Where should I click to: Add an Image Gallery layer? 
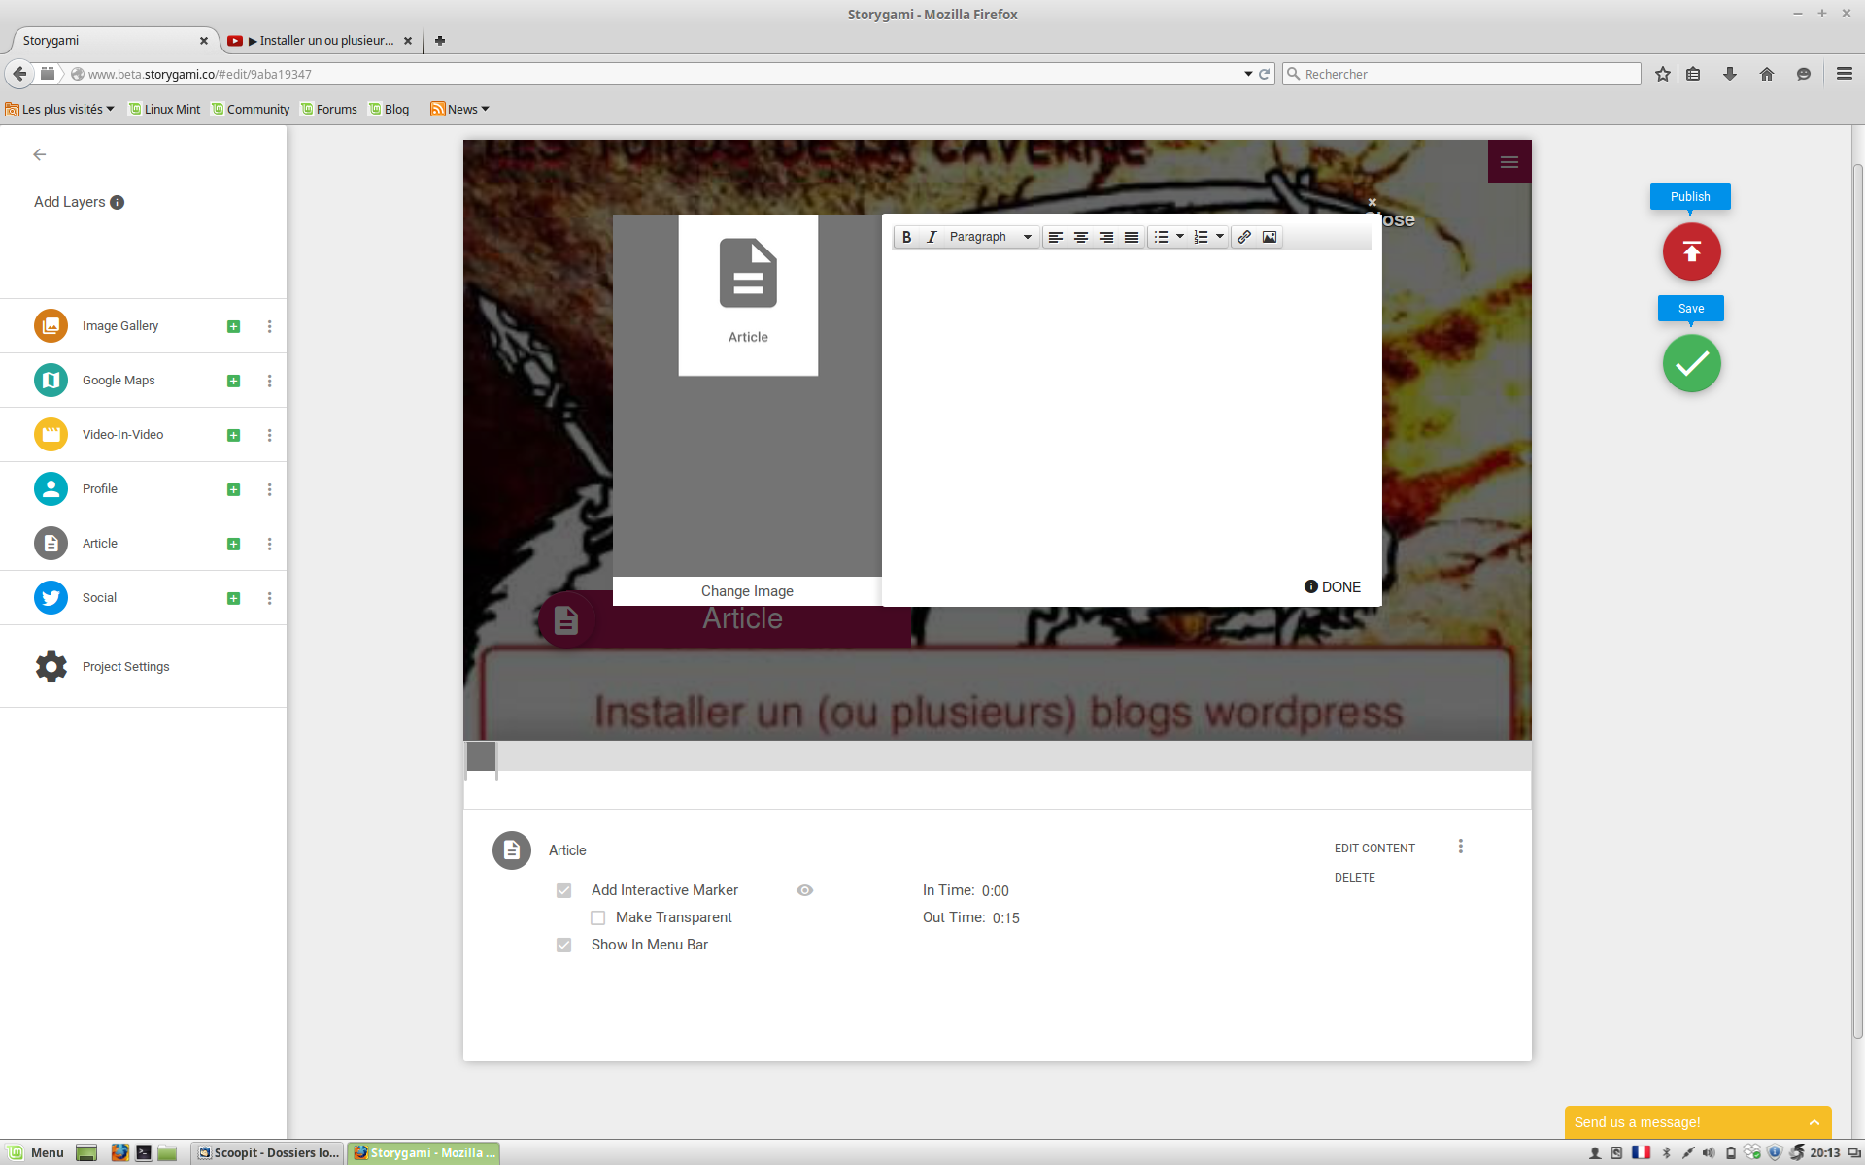(x=233, y=327)
